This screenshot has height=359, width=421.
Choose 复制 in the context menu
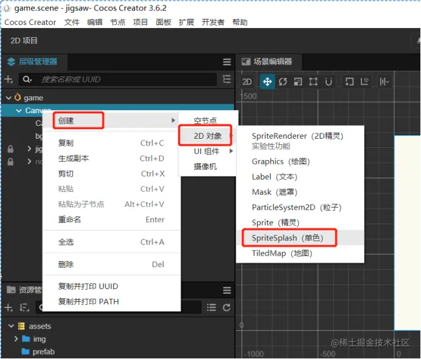(111, 143)
